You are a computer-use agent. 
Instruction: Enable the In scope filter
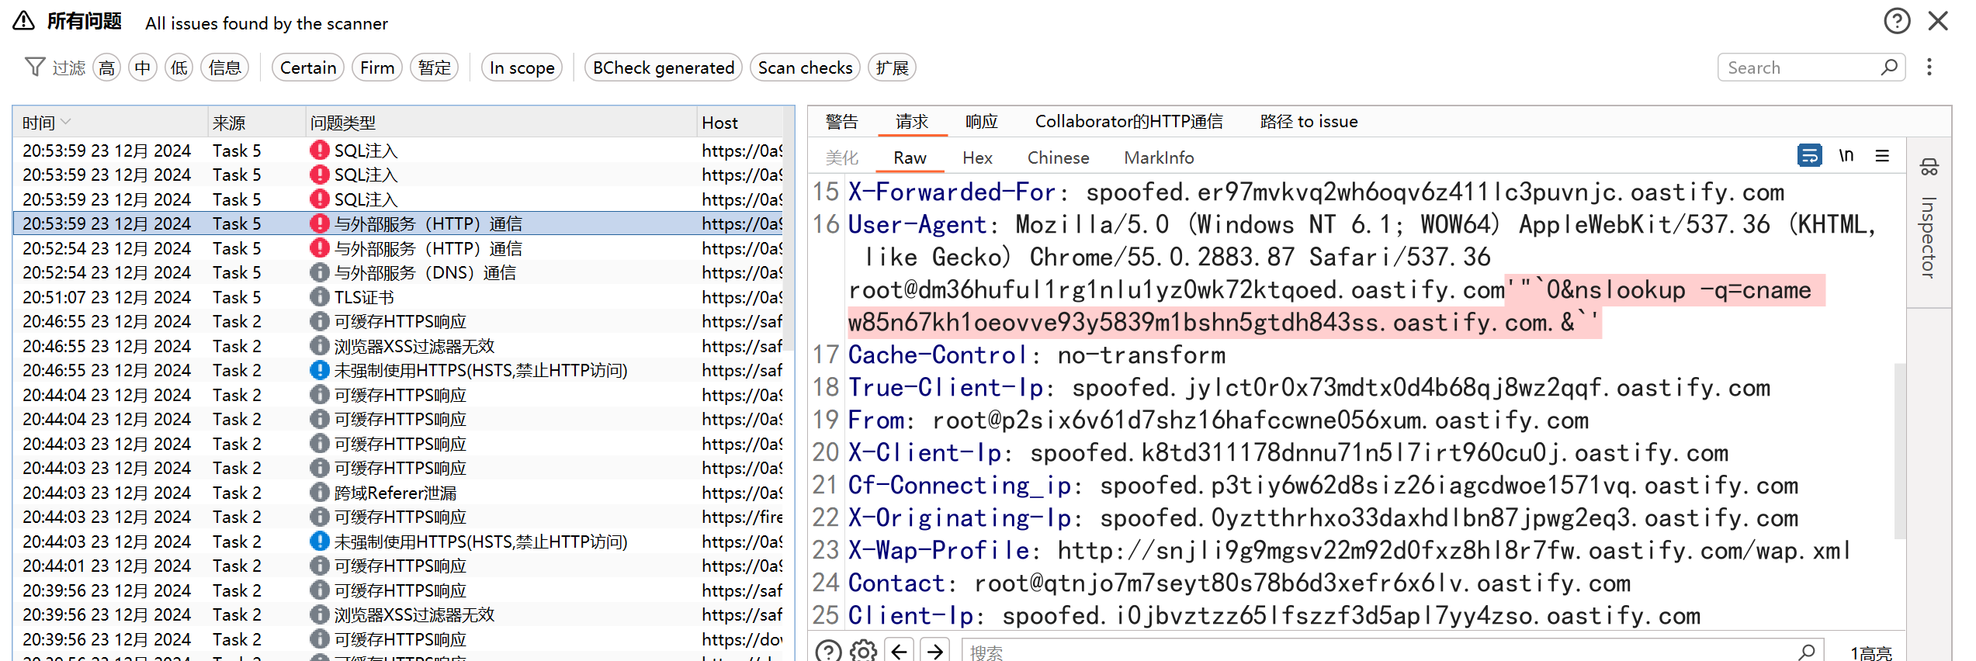click(522, 68)
